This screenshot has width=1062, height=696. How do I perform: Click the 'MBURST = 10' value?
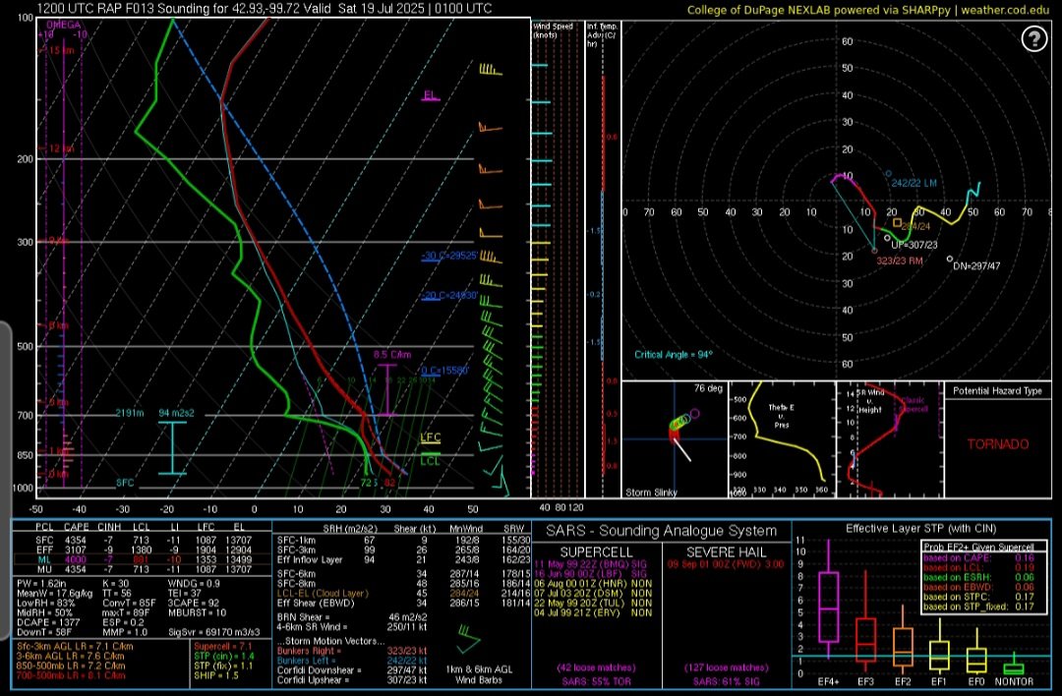tap(197, 612)
